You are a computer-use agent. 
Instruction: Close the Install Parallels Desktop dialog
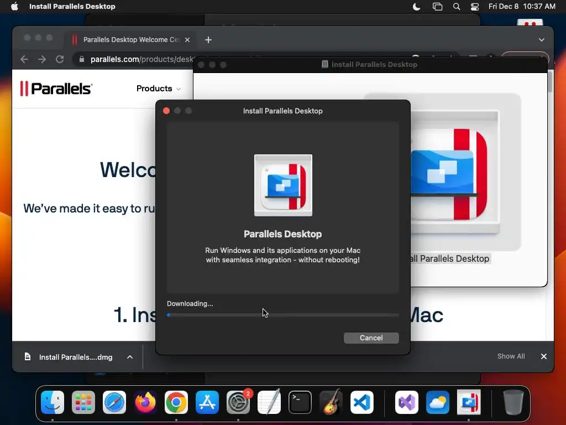click(166, 111)
